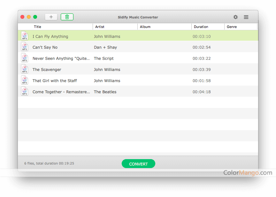276x197 pixels.
Task: Click The Beatles artist entry
Action: (x=105, y=92)
